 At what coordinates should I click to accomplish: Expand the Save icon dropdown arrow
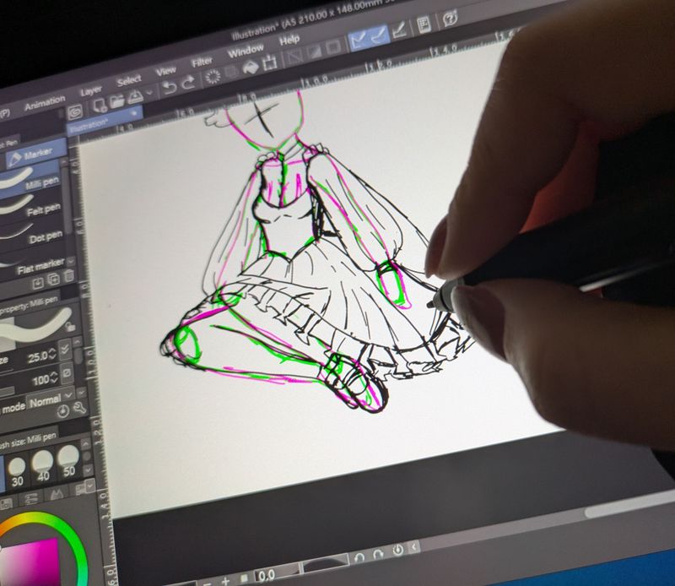point(150,91)
